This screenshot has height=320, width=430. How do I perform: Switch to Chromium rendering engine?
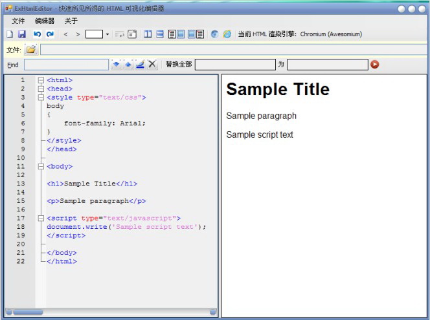[215, 34]
